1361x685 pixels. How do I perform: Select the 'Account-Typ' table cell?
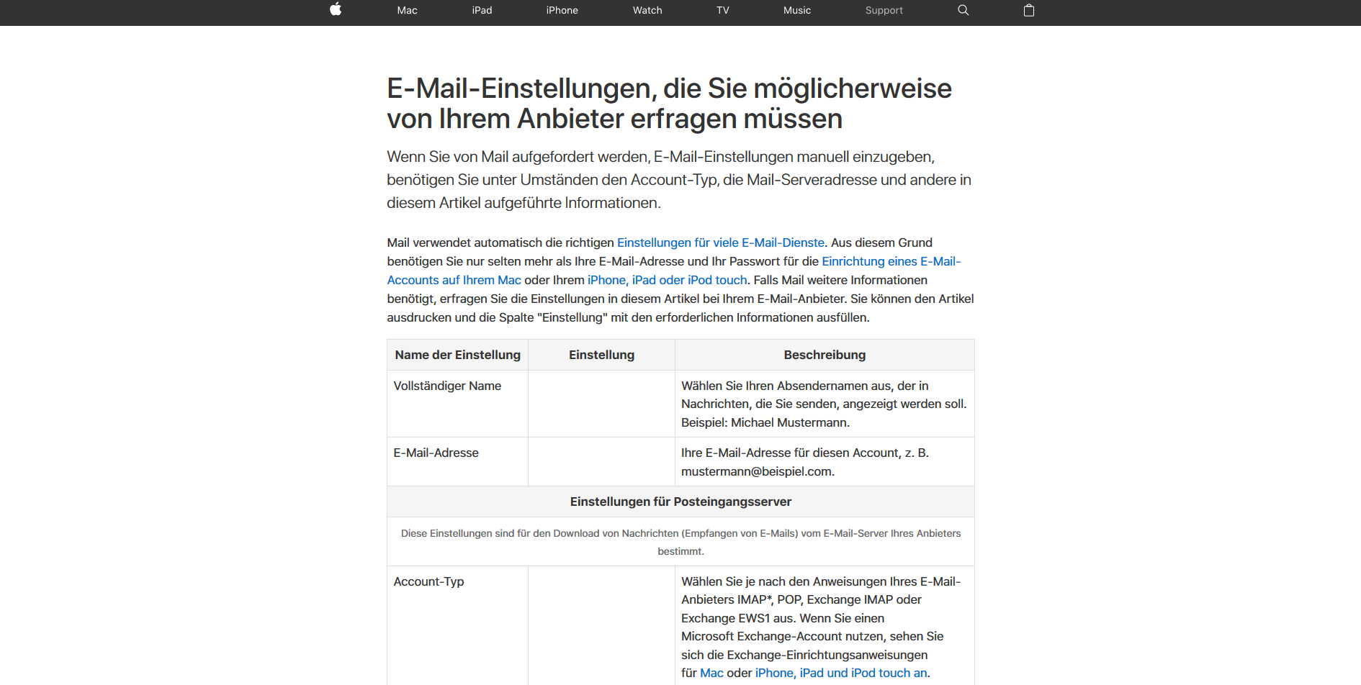pyautogui.click(x=457, y=626)
